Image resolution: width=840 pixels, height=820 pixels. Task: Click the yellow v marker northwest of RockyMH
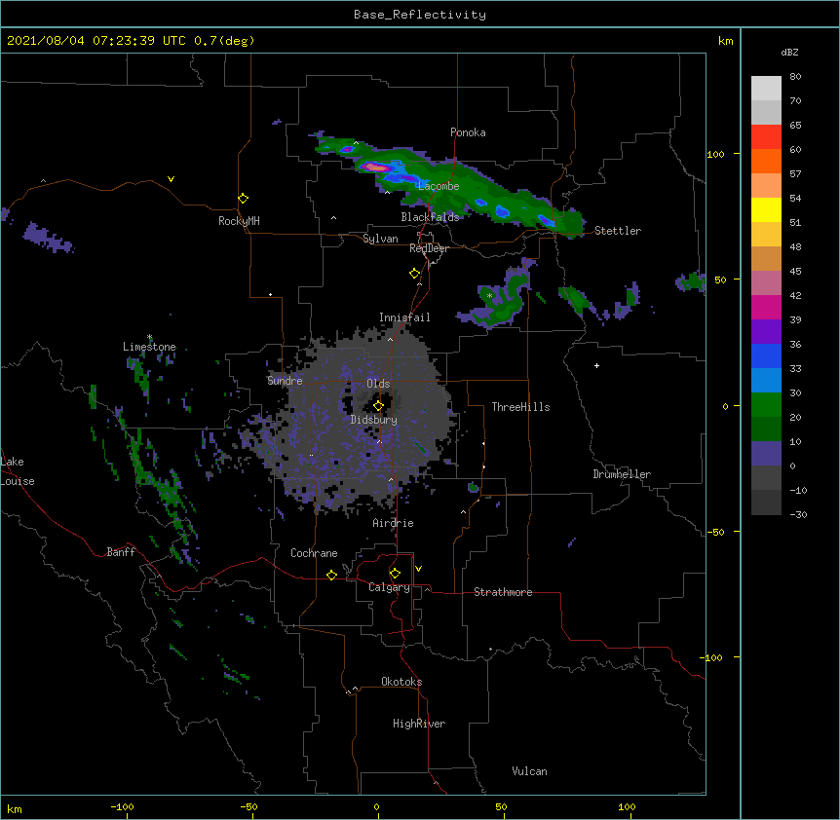point(171,179)
